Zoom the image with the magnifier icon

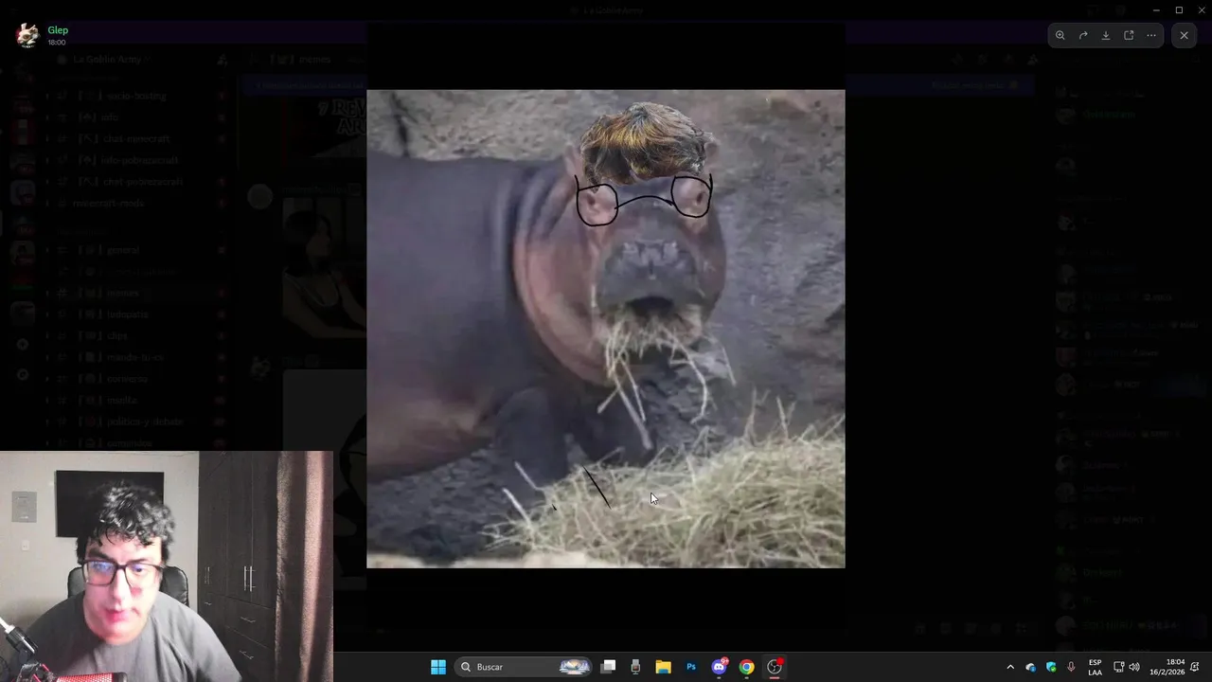[x=1060, y=35]
